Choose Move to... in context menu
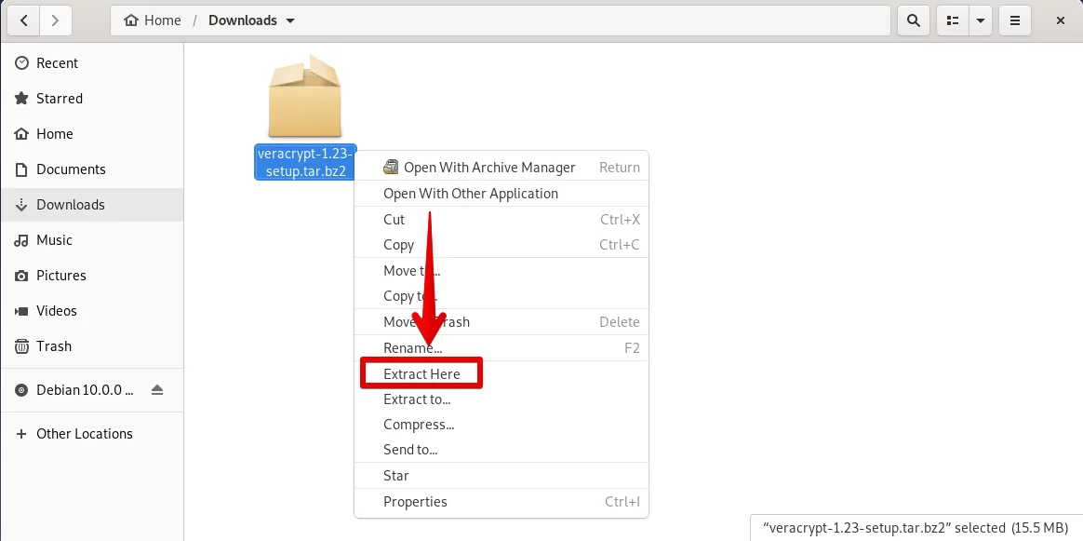1083x541 pixels. tap(501, 271)
